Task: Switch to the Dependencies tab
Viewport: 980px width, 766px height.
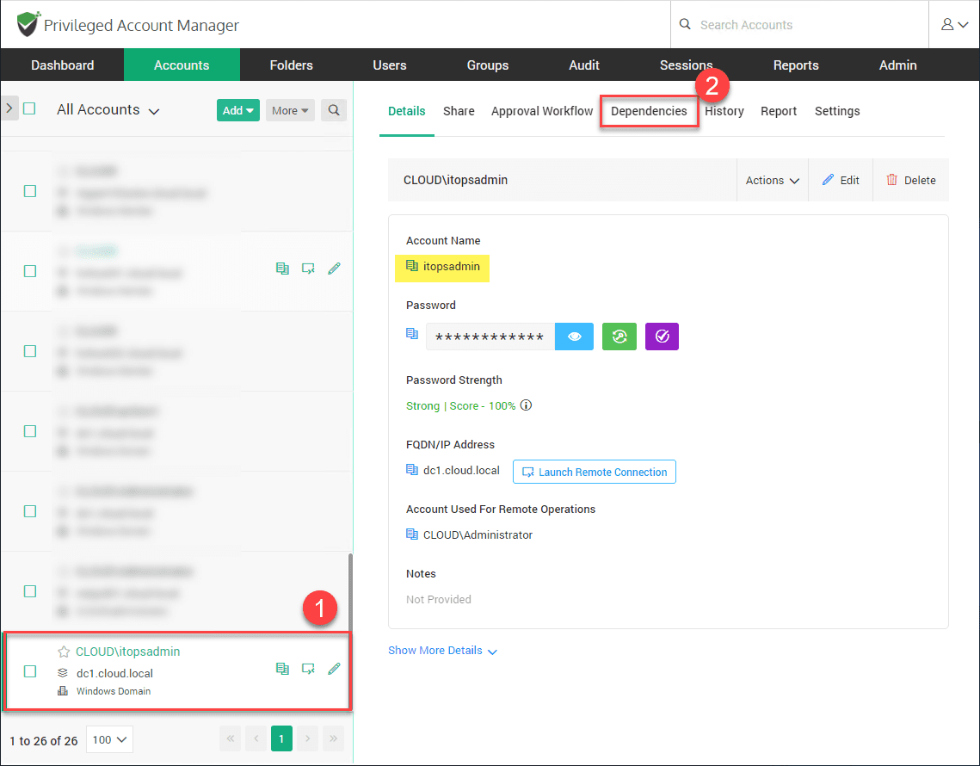Action: click(x=649, y=111)
